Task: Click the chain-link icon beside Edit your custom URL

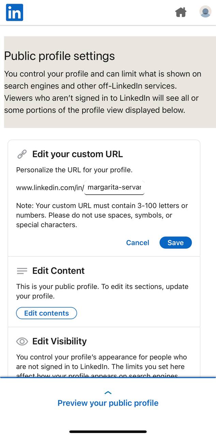Action: tap(22, 154)
